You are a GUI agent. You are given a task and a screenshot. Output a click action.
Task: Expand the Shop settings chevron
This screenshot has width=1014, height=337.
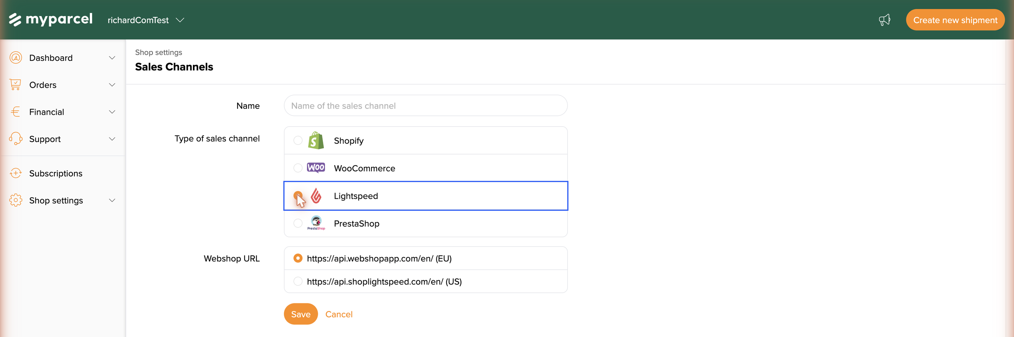click(112, 200)
